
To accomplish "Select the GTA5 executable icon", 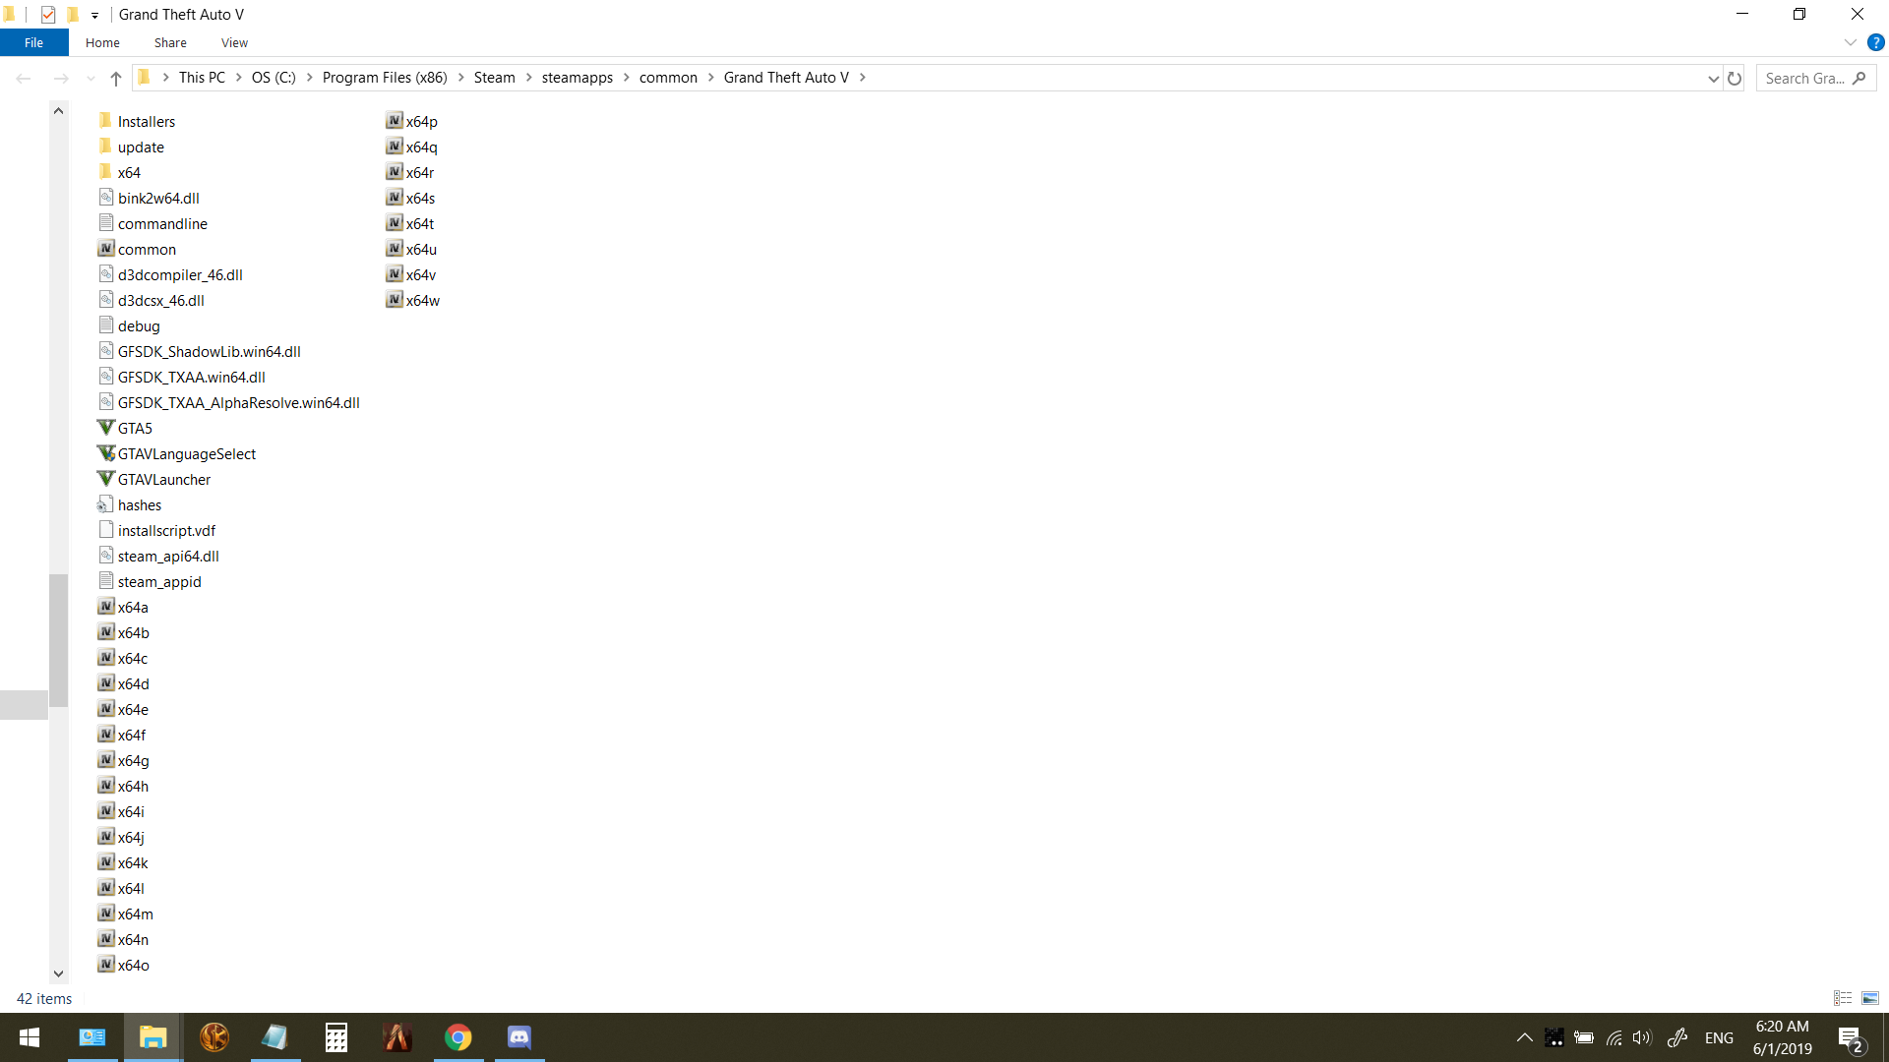I will pyautogui.click(x=106, y=428).
